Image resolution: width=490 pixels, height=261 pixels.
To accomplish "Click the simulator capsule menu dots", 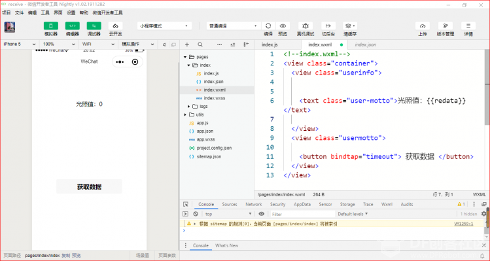I will point(120,62).
